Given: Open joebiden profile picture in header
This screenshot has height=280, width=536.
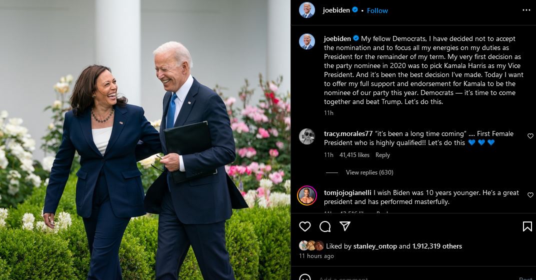Looking at the screenshot, I should 307,10.
